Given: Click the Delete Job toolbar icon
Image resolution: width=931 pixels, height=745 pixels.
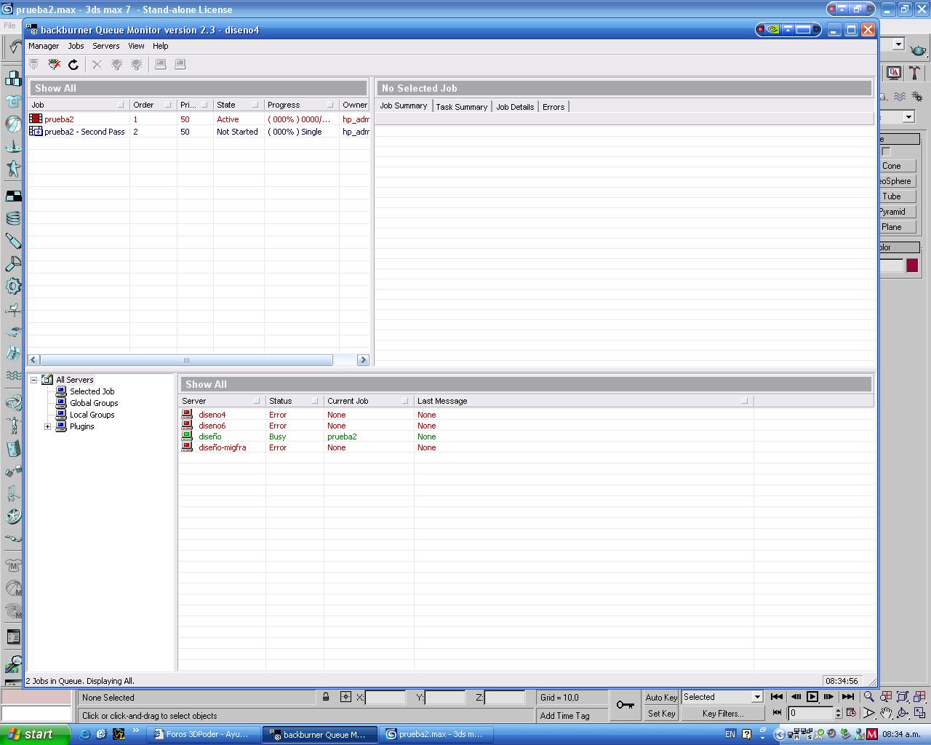Looking at the screenshot, I should tap(97, 65).
